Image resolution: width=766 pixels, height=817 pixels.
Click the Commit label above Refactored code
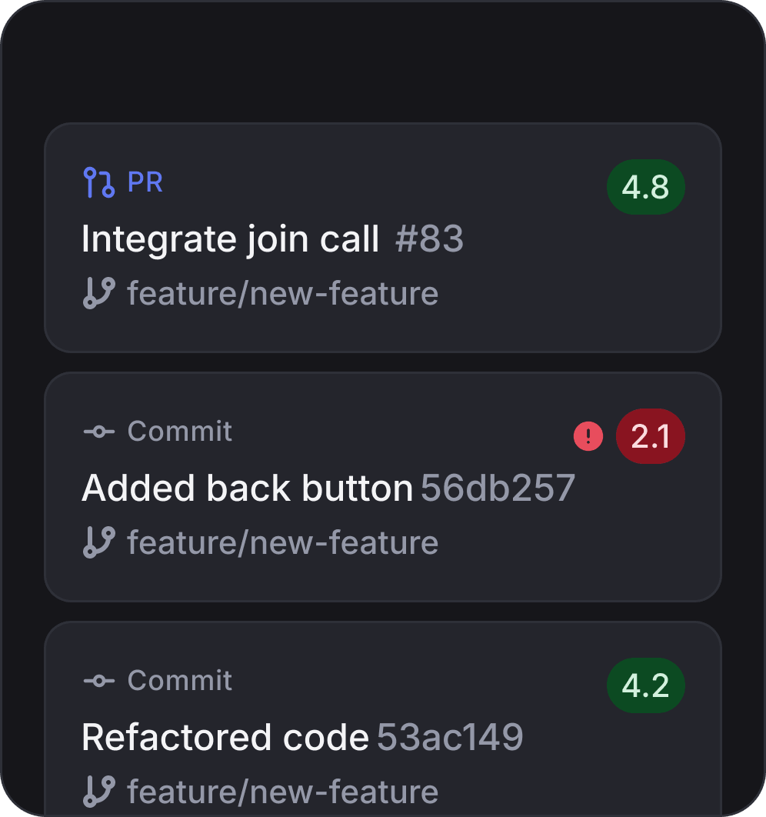click(180, 681)
